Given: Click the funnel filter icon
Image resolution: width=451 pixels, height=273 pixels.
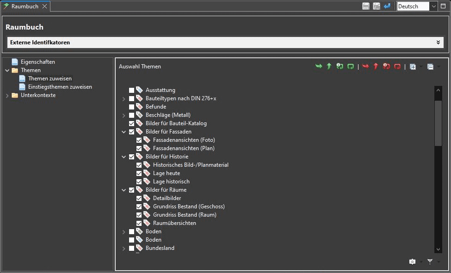Looking at the screenshot, I should pos(430,262).
